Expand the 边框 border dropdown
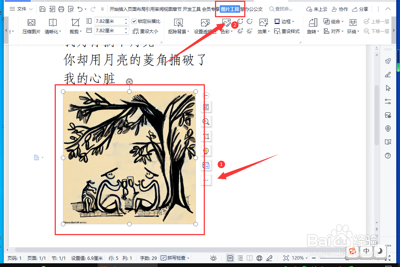Screen dimensions: 400x267 click(x=293, y=22)
